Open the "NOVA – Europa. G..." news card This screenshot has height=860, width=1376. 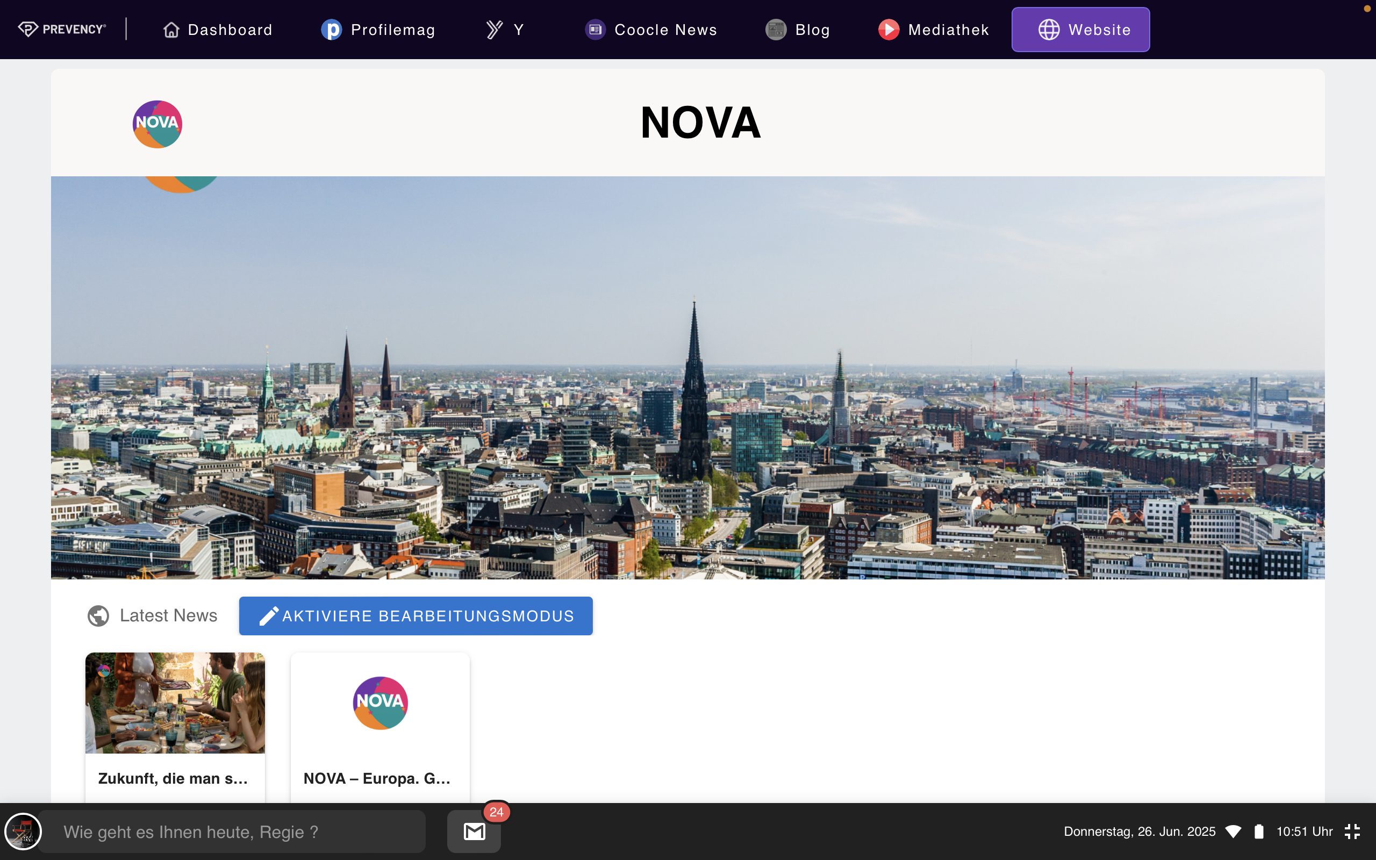[x=380, y=728]
